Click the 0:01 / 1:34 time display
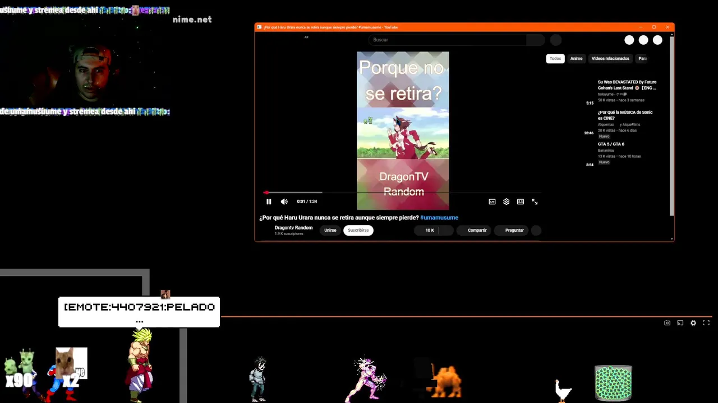The image size is (718, 403). point(307,201)
